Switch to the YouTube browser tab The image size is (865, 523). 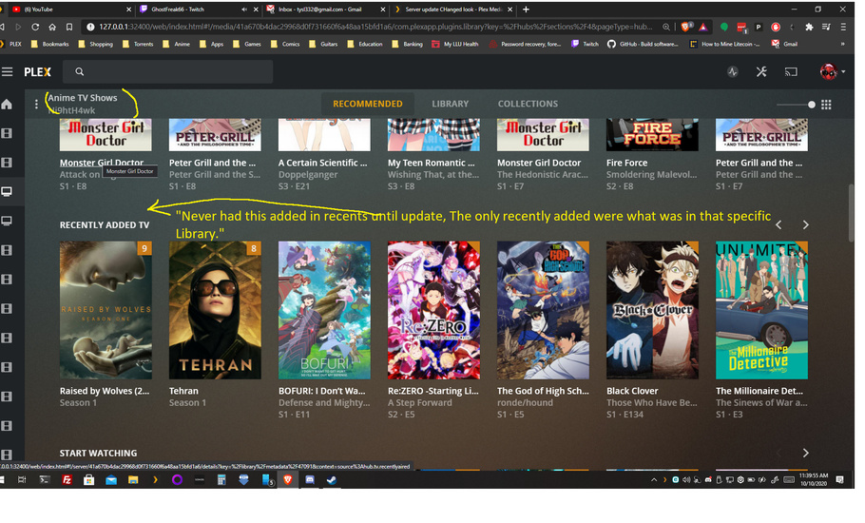[x=70, y=10]
